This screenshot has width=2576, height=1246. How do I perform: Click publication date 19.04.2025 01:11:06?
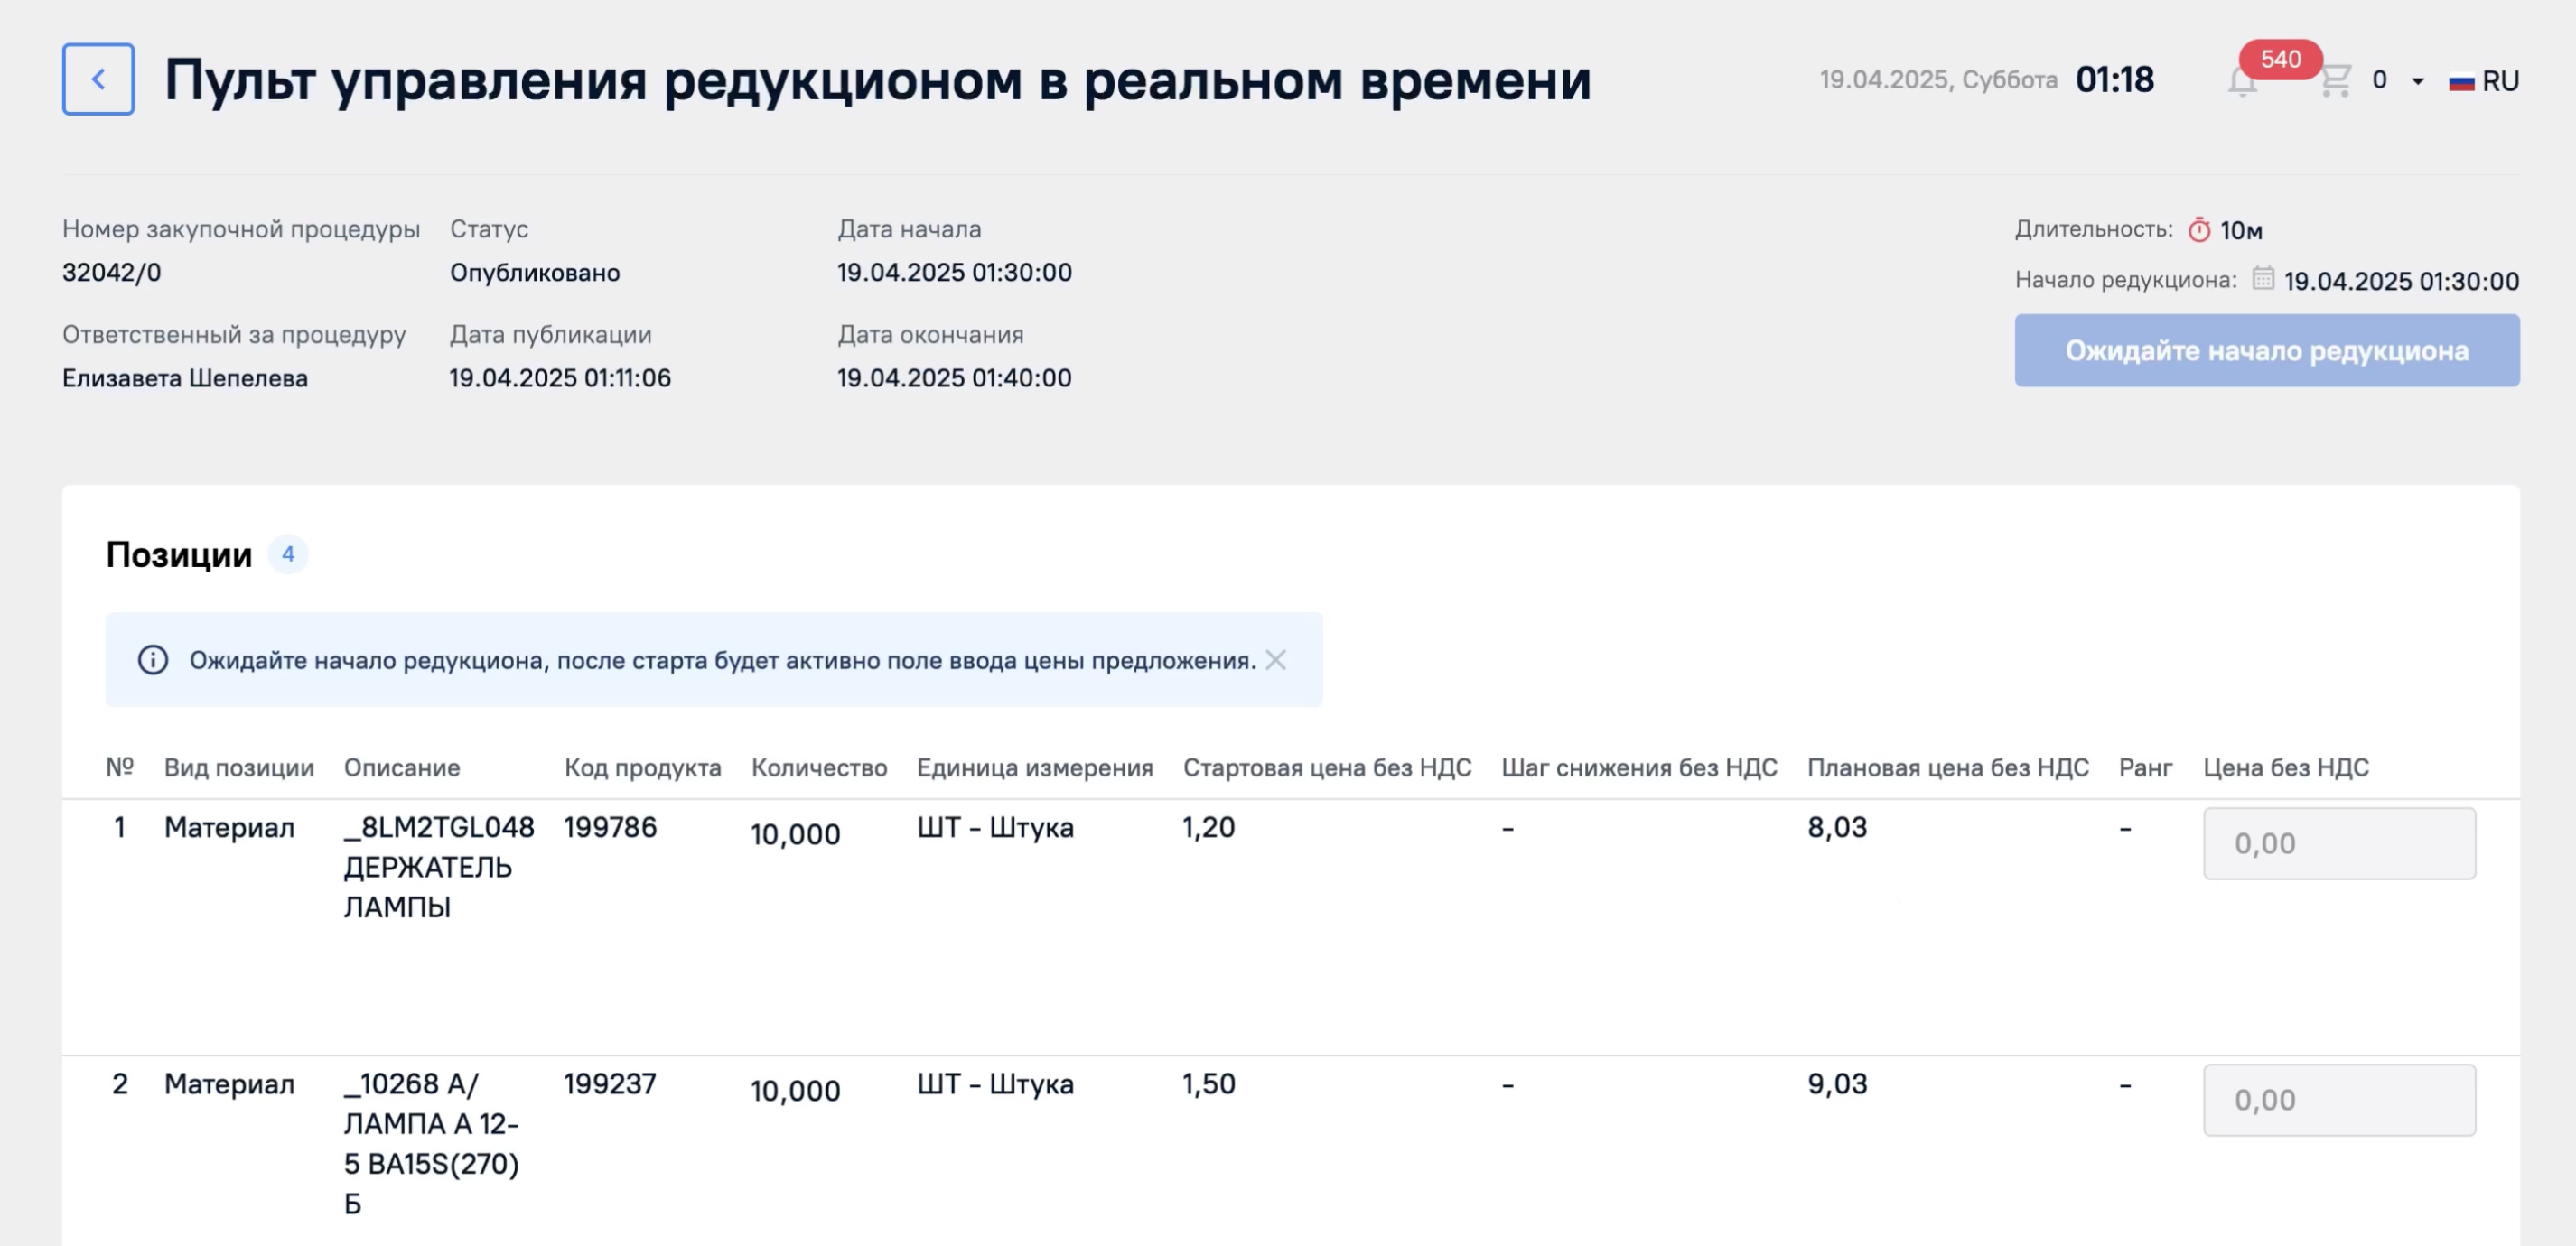click(560, 378)
